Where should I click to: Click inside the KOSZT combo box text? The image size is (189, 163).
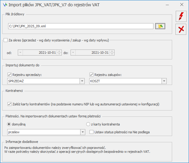pyautogui.click(x=125, y=81)
